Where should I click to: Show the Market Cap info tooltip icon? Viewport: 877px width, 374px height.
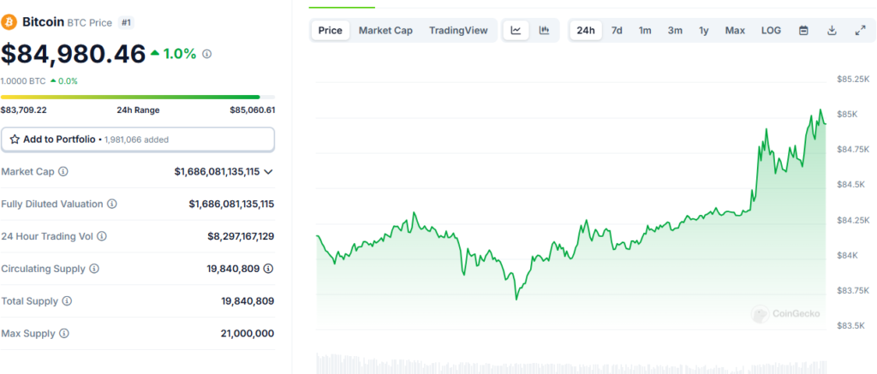coord(63,172)
